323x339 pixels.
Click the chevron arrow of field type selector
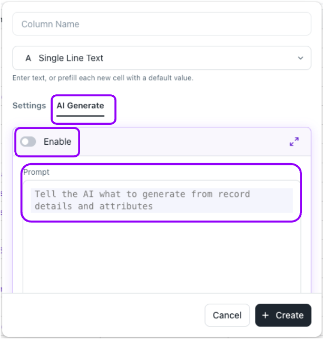pyautogui.click(x=300, y=58)
